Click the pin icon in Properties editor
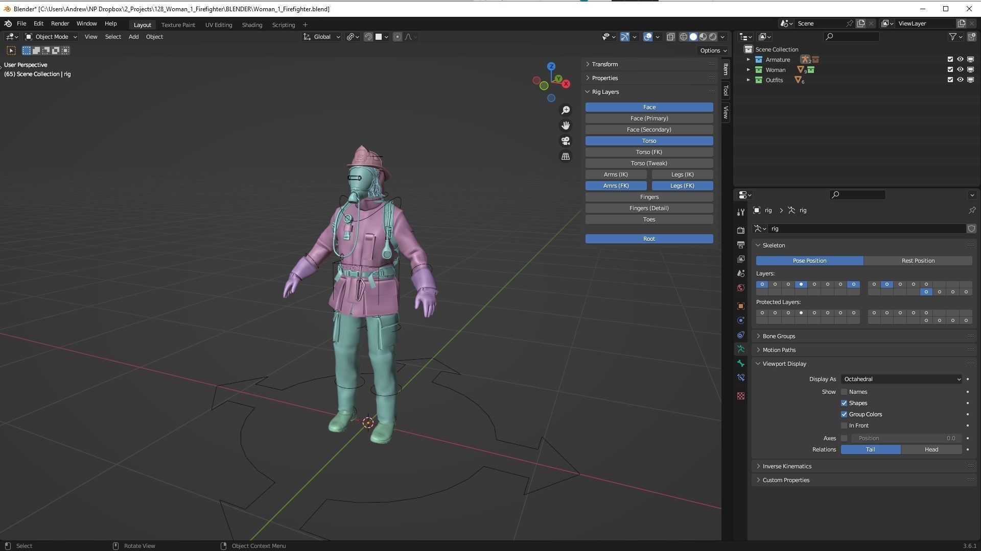The width and height of the screenshot is (981, 551). pyautogui.click(x=972, y=210)
